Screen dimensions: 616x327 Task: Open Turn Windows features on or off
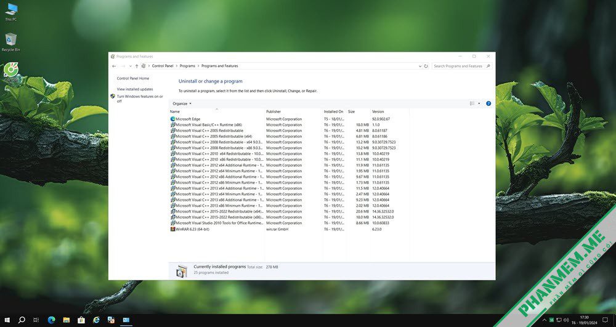(139, 99)
